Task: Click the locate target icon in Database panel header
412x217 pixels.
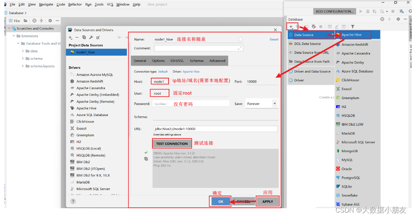Action: coord(382,19)
